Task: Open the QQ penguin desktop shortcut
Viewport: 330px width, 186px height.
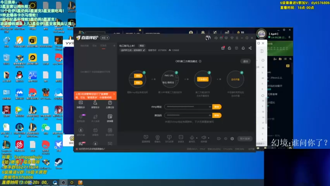Action: pos(19,76)
